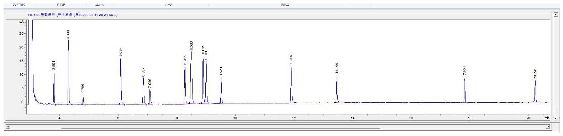Click the vertical scrollbar up arrow
563x136 pixels.
[556, 14]
